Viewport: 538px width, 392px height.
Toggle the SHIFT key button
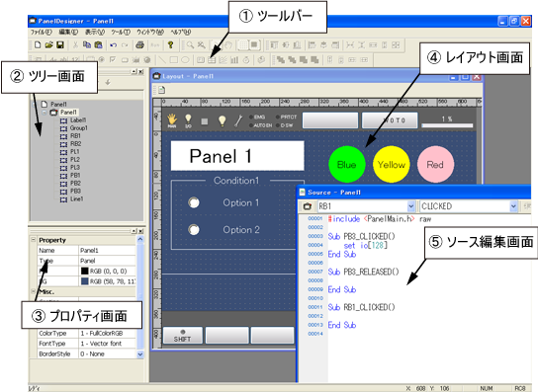[182, 335]
